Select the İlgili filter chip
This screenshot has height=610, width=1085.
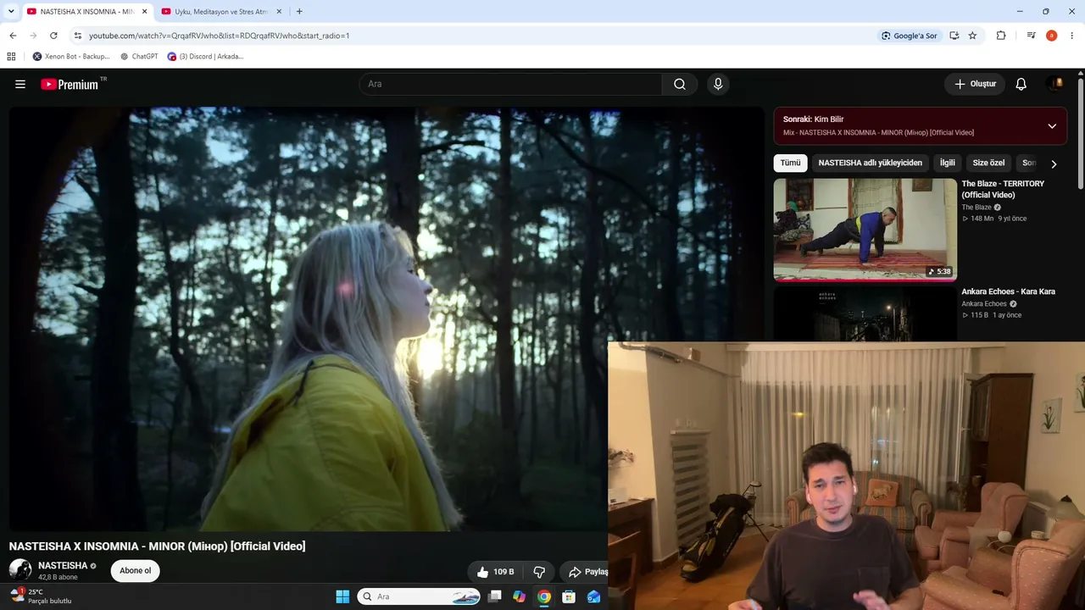948,163
